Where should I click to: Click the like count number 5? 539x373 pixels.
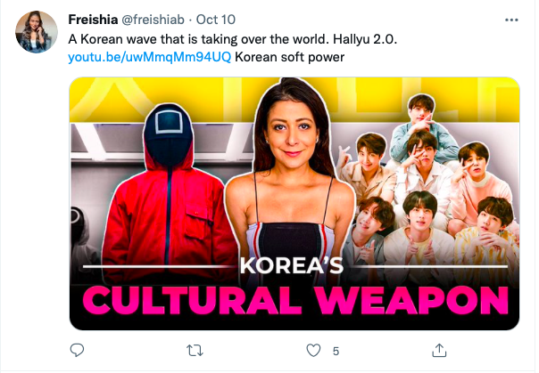(336, 351)
